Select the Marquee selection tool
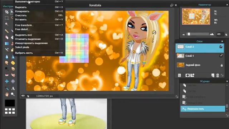229x129 pixels. click(7, 18)
